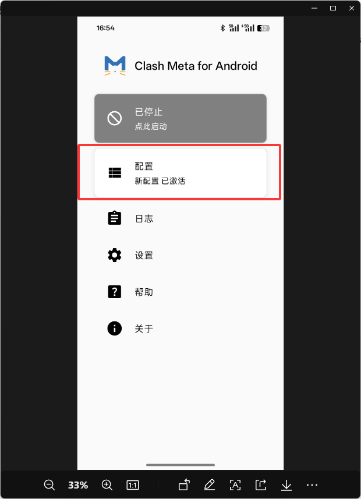Start the proxy via the 已停止 card
The image size is (361, 499).
coord(180,118)
